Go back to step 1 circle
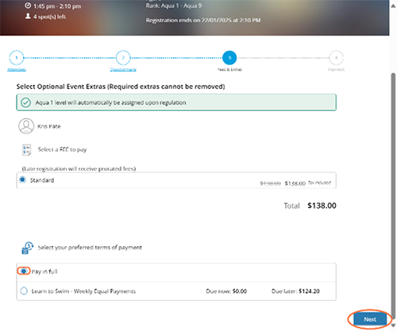The width and height of the screenshot is (397, 331). pos(17,58)
